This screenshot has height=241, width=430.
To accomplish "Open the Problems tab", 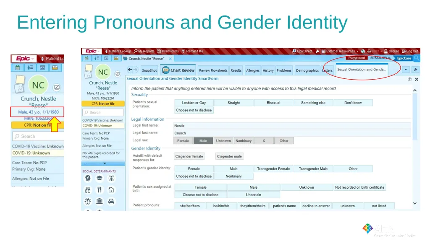I will point(284,70).
